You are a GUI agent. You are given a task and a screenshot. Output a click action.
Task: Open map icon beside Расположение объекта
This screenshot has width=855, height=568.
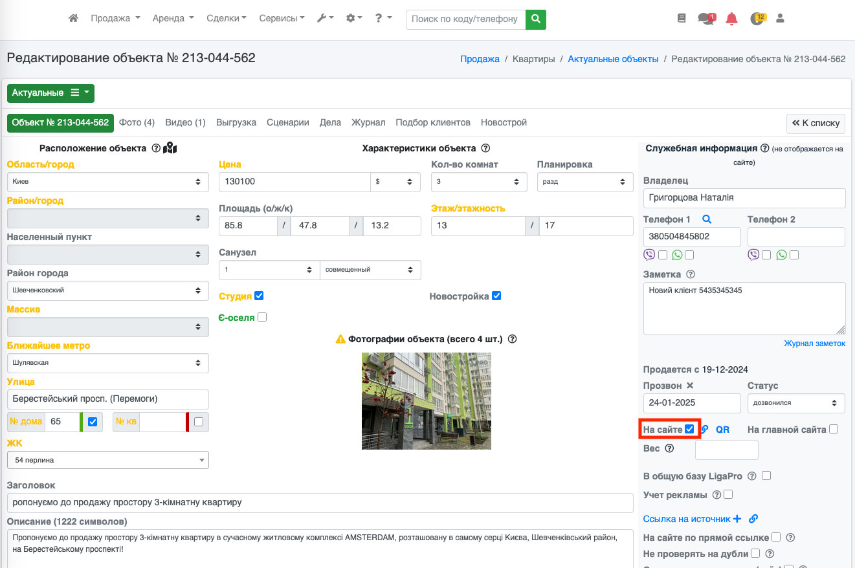pyautogui.click(x=170, y=148)
